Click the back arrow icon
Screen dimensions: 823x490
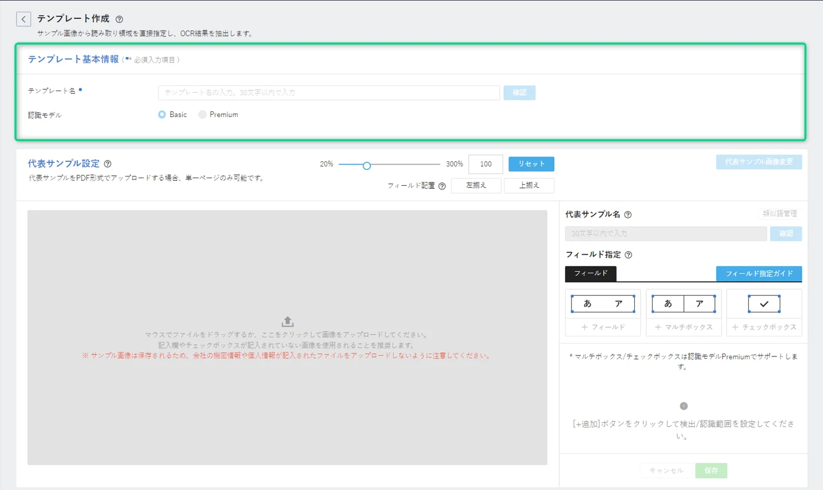(x=24, y=19)
